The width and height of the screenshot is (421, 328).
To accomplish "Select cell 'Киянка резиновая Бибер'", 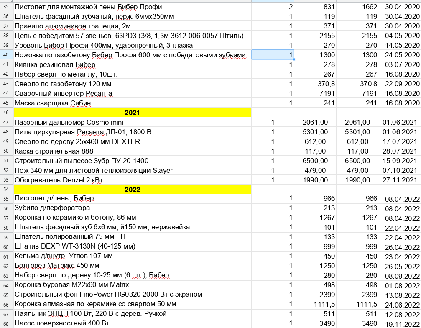I will [133, 64].
